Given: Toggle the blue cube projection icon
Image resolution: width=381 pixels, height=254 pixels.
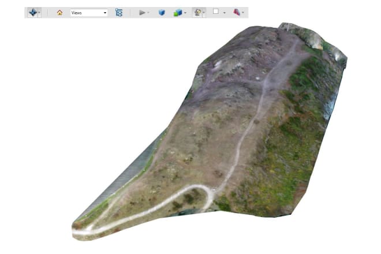Looking at the screenshot, I should click(x=162, y=12).
